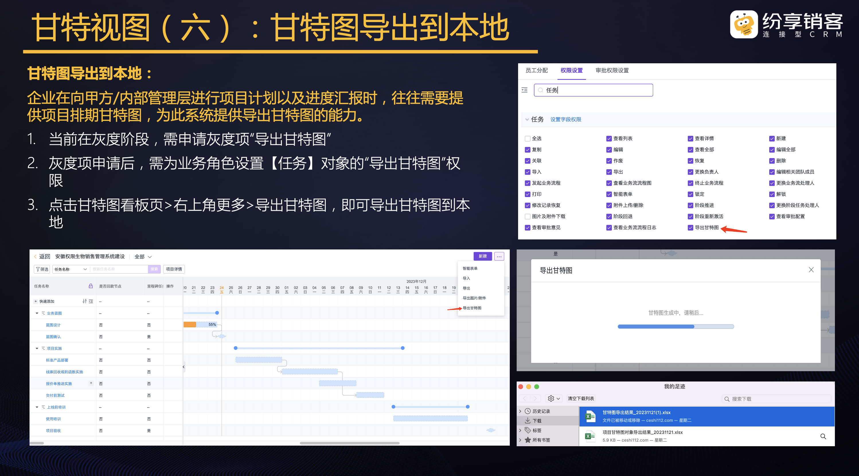Choose 导出甘特图 from the more menu

472,308
